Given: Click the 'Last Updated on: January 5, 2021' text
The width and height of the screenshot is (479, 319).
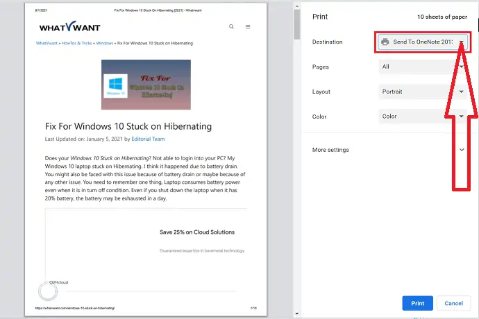Looking at the screenshot, I should [x=84, y=139].
